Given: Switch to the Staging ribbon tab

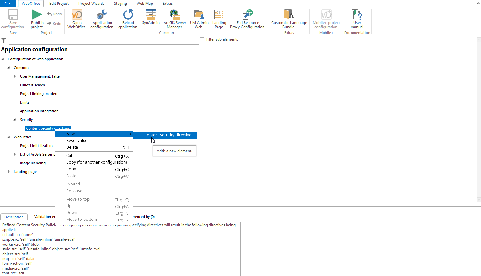Looking at the screenshot, I should [120, 4].
